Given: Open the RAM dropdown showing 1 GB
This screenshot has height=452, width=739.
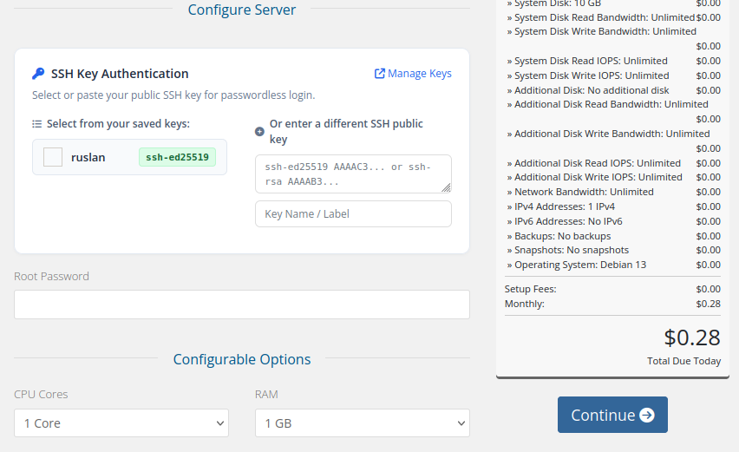Looking at the screenshot, I should click(x=363, y=423).
